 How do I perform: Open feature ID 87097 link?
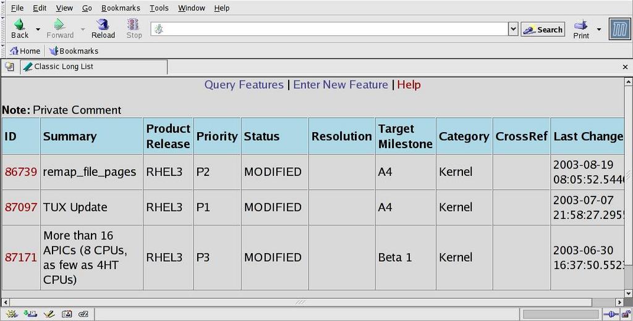21,207
